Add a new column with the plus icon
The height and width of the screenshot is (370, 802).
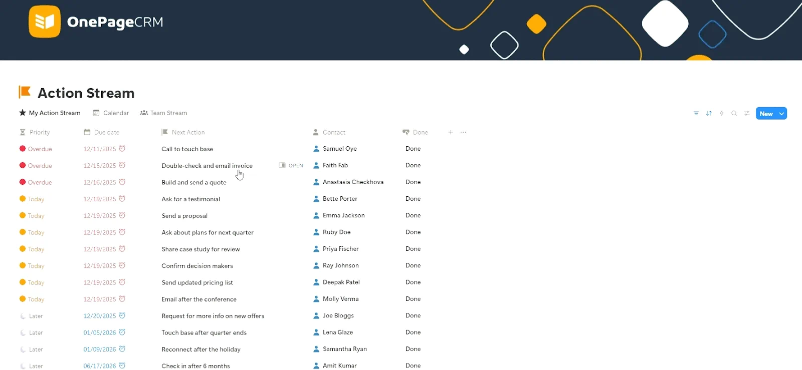(451, 132)
